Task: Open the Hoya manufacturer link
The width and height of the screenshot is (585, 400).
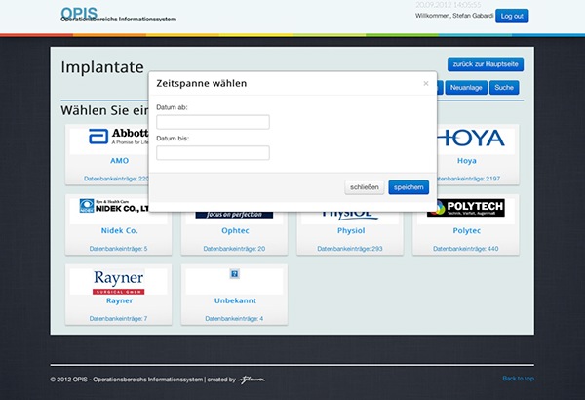Action: 467,161
